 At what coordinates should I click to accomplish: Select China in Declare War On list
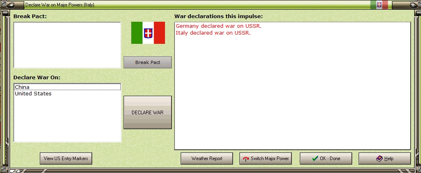[67, 87]
